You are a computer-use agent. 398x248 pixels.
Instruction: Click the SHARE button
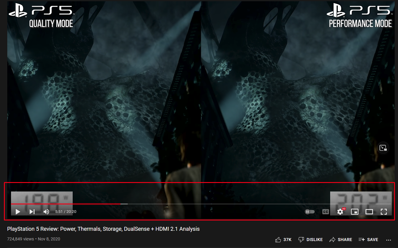click(341, 240)
